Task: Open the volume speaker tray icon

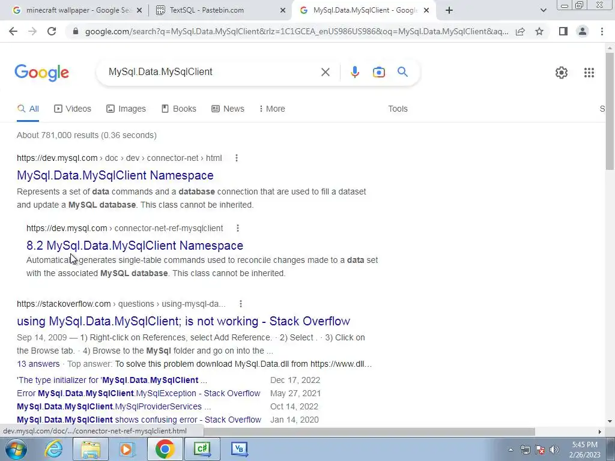Action: tap(554, 450)
